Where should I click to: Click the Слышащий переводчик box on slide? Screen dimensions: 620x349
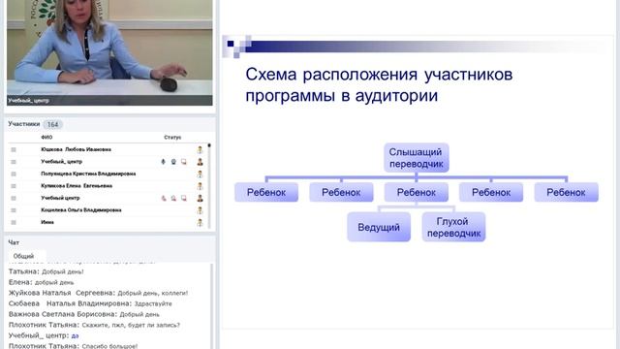416,158
